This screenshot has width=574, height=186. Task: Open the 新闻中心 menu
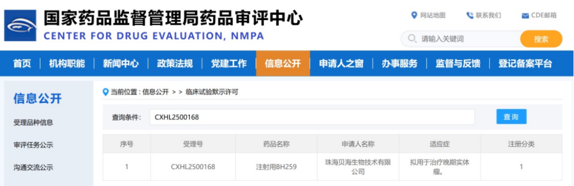point(121,64)
